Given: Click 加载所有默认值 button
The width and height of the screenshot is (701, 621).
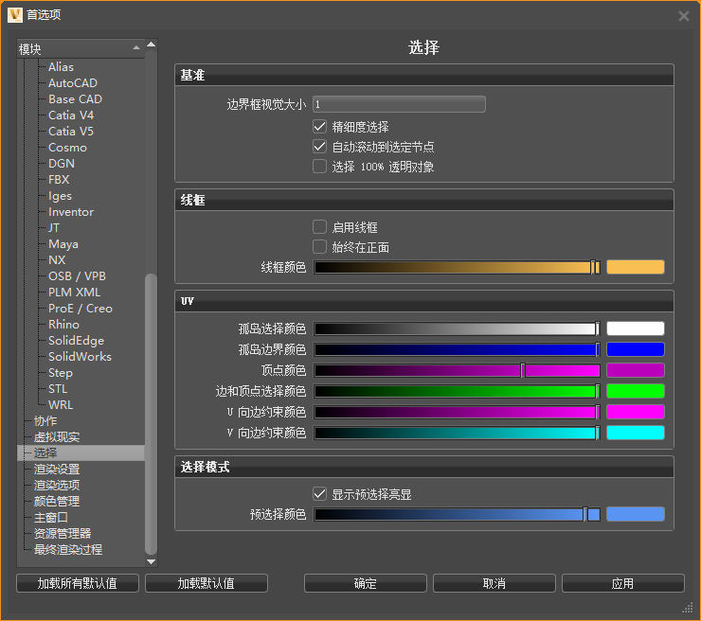Looking at the screenshot, I should click(x=78, y=583).
